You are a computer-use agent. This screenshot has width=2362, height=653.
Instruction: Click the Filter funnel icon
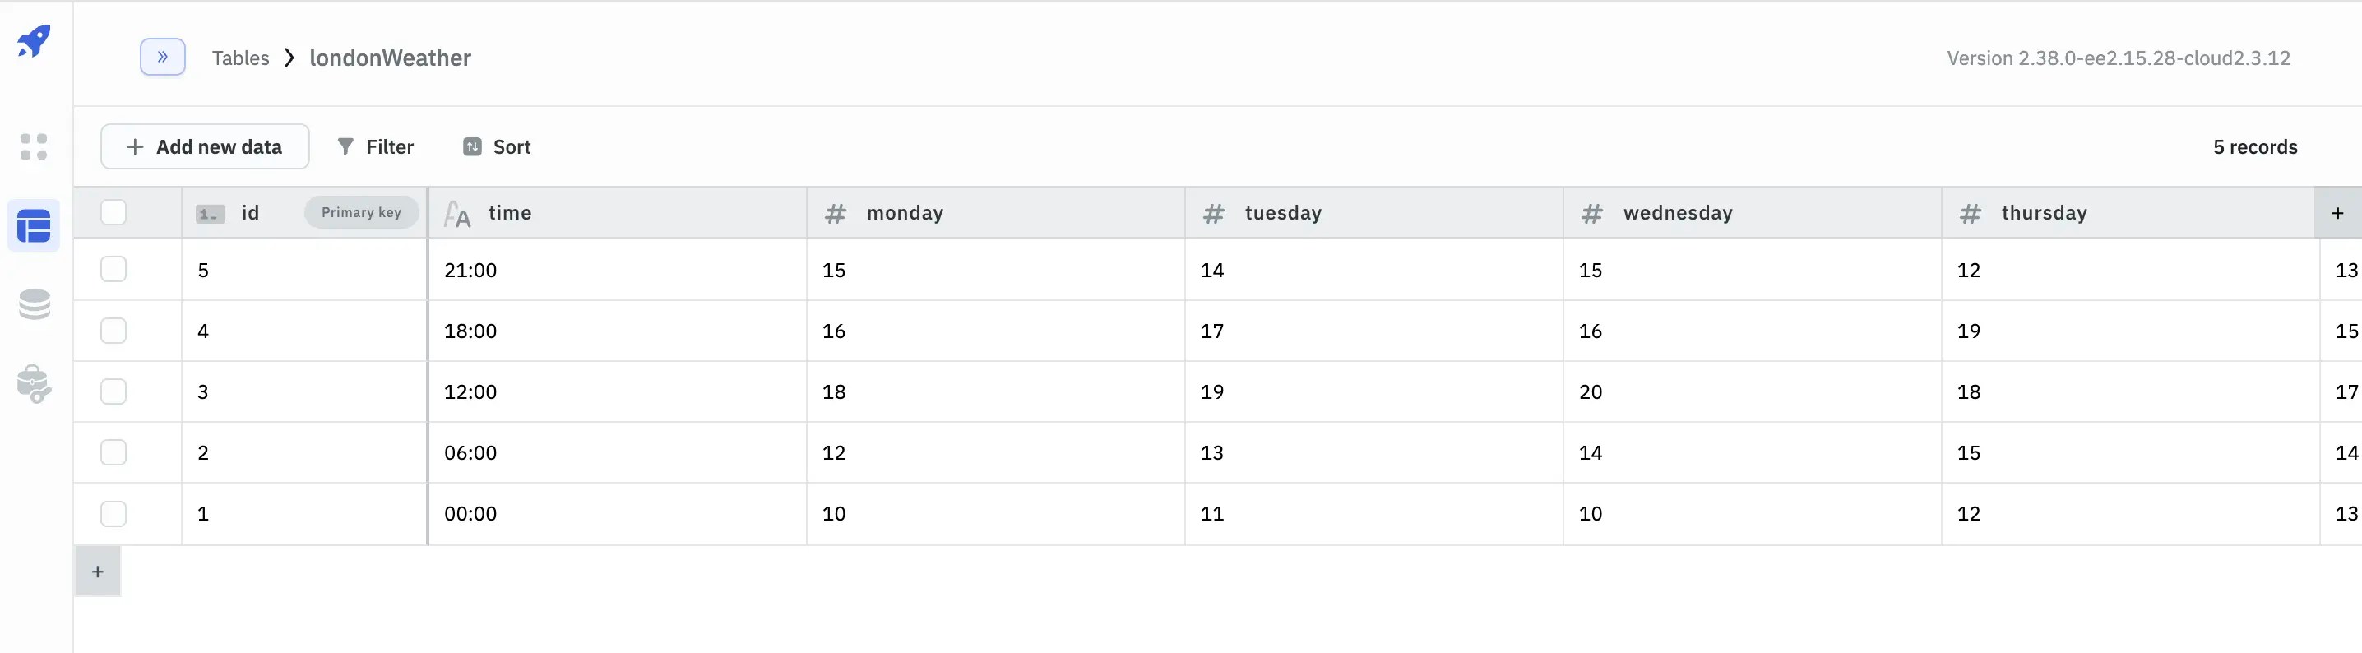[345, 146]
